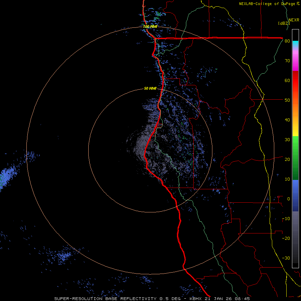
Task: Click the "60" value on the dBZ scale
Action: (x=287, y=80)
